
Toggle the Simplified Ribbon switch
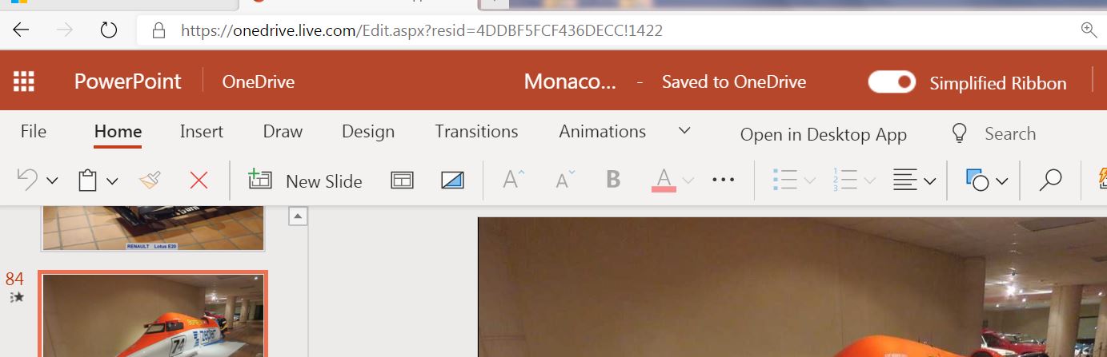coord(892,81)
